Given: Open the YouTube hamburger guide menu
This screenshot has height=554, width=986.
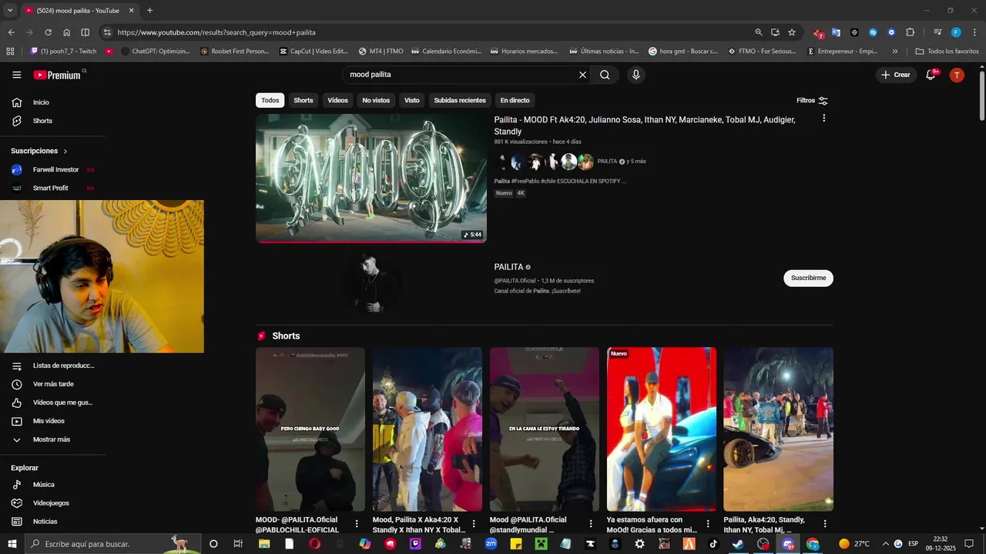Looking at the screenshot, I should click(17, 75).
